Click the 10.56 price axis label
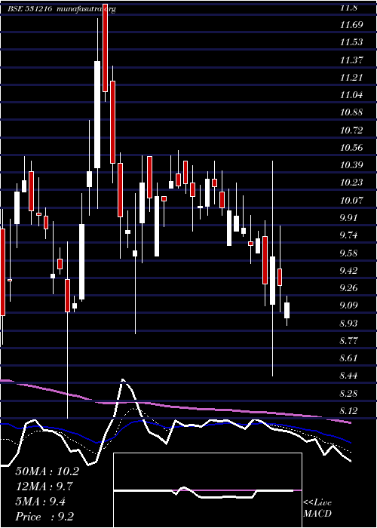Screen dimensions: 377x528 [351, 148]
